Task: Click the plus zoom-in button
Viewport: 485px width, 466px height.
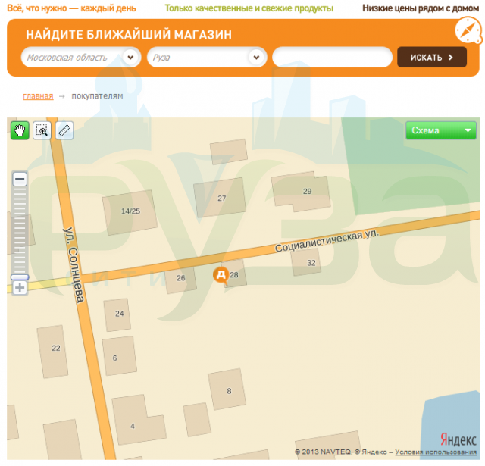Action: tap(20, 288)
